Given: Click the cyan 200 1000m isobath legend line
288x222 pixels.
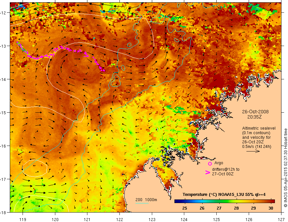Looking at the screenshot, I should click(142, 203).
